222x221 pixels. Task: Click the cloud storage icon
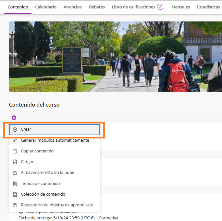(x=15, y=173)
